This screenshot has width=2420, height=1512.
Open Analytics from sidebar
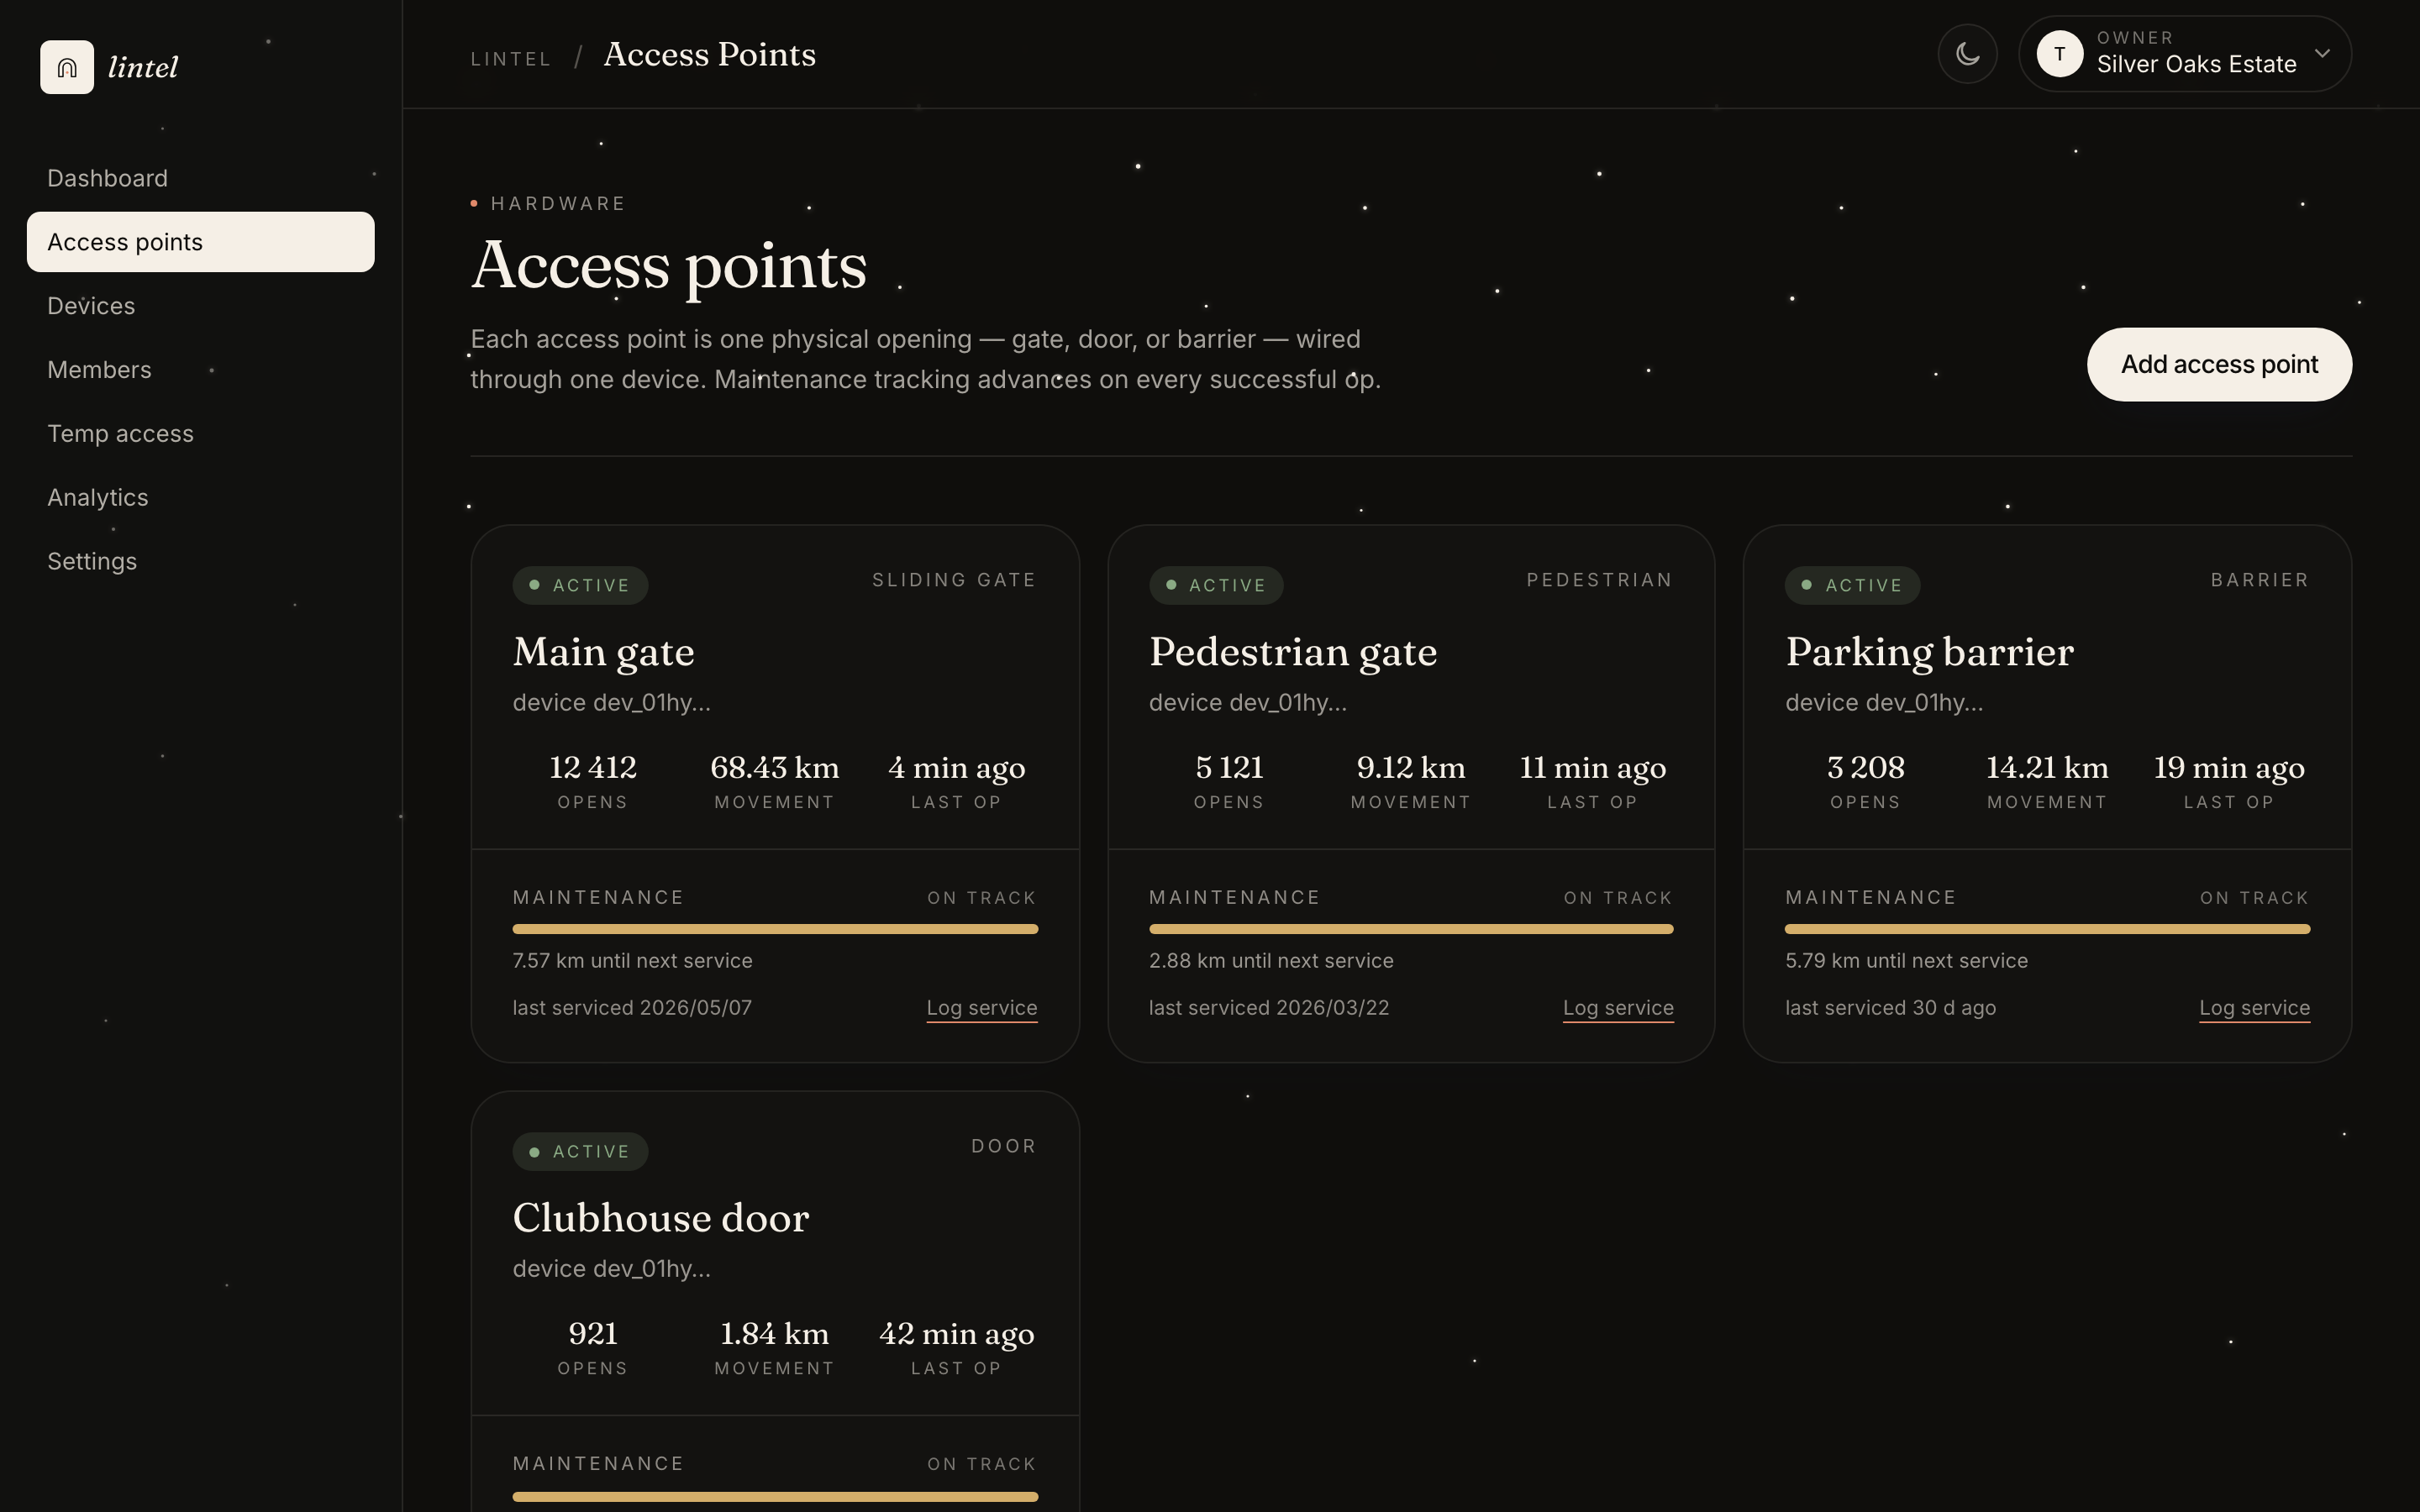pyautogui.click(x=200, y=498)
